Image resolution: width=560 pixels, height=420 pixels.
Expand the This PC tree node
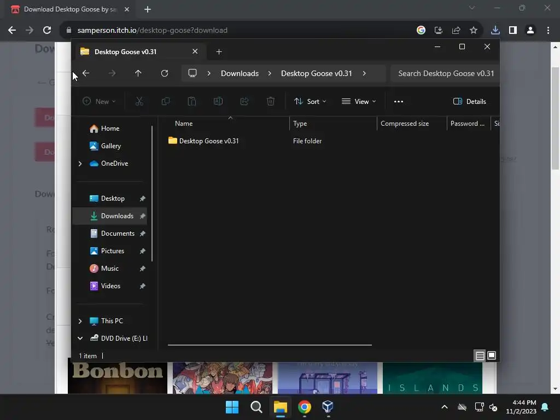tap(80, 321)
